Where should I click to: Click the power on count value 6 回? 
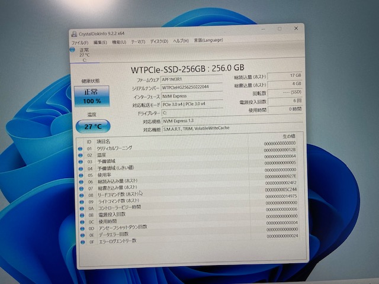point(285,101)
